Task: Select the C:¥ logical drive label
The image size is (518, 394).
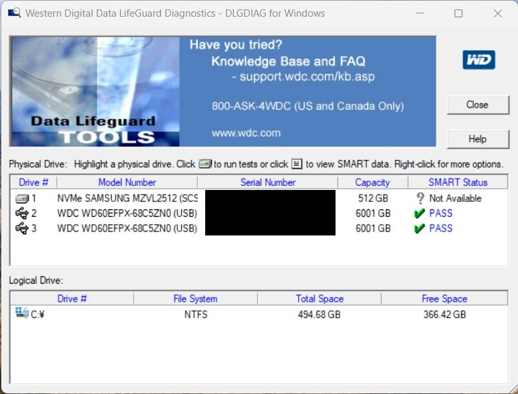Action: click(37, 314)
